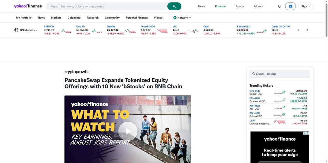Open the Calendars tab
Image resolution: width=328 pixels, height=163 pixels.
tap(74, 18)
